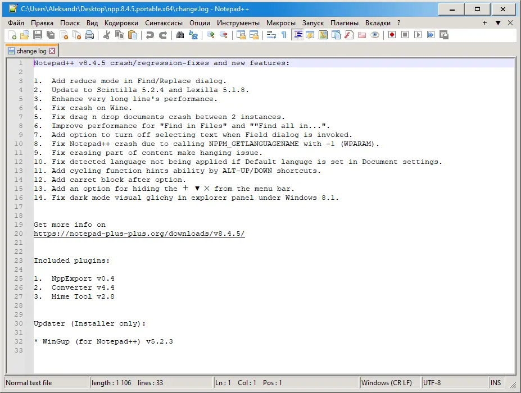Toggle synchronize vertical scrolling icon

[241, 35]
